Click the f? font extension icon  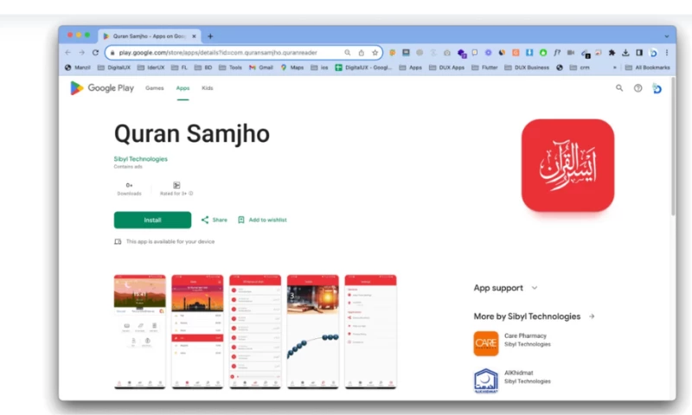tap(557, 53)
